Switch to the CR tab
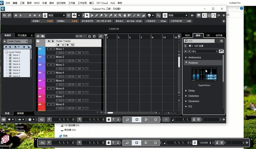The image size is (256, 149). coord(208,35)
